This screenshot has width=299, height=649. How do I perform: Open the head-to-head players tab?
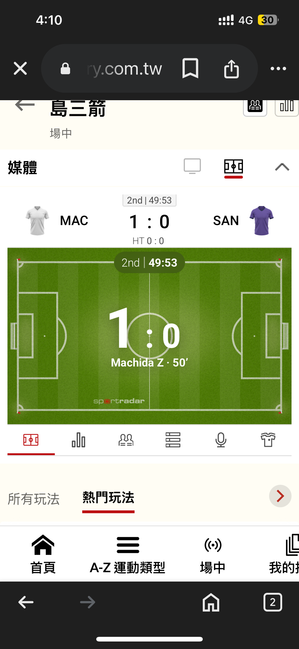(x=126, y=440)
